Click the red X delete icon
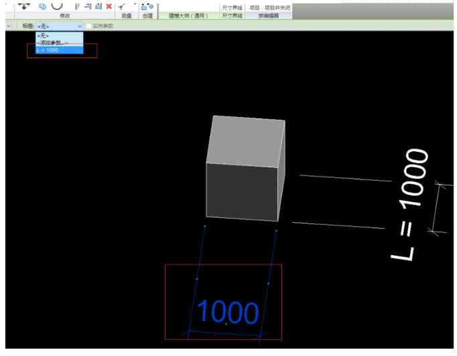Screen dimensions: 457x356 109,6
